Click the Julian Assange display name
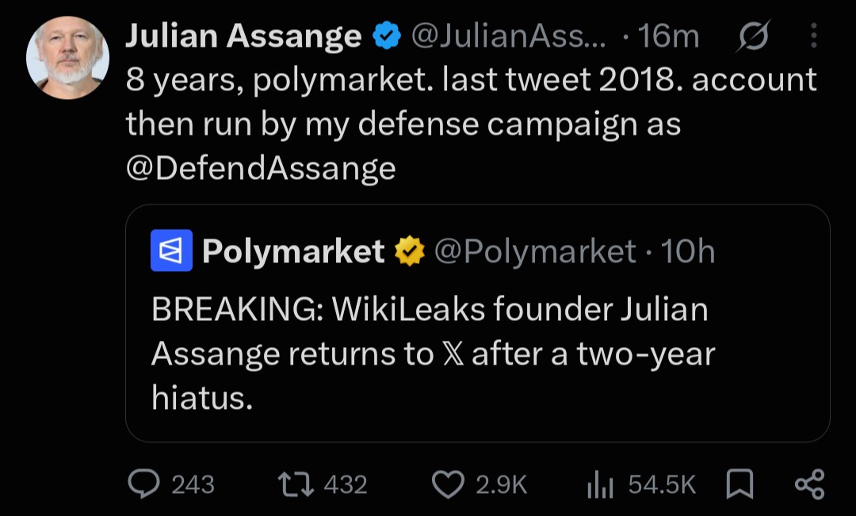The height and width of the screenshot is (516, 856). click(x=243, y=36)
